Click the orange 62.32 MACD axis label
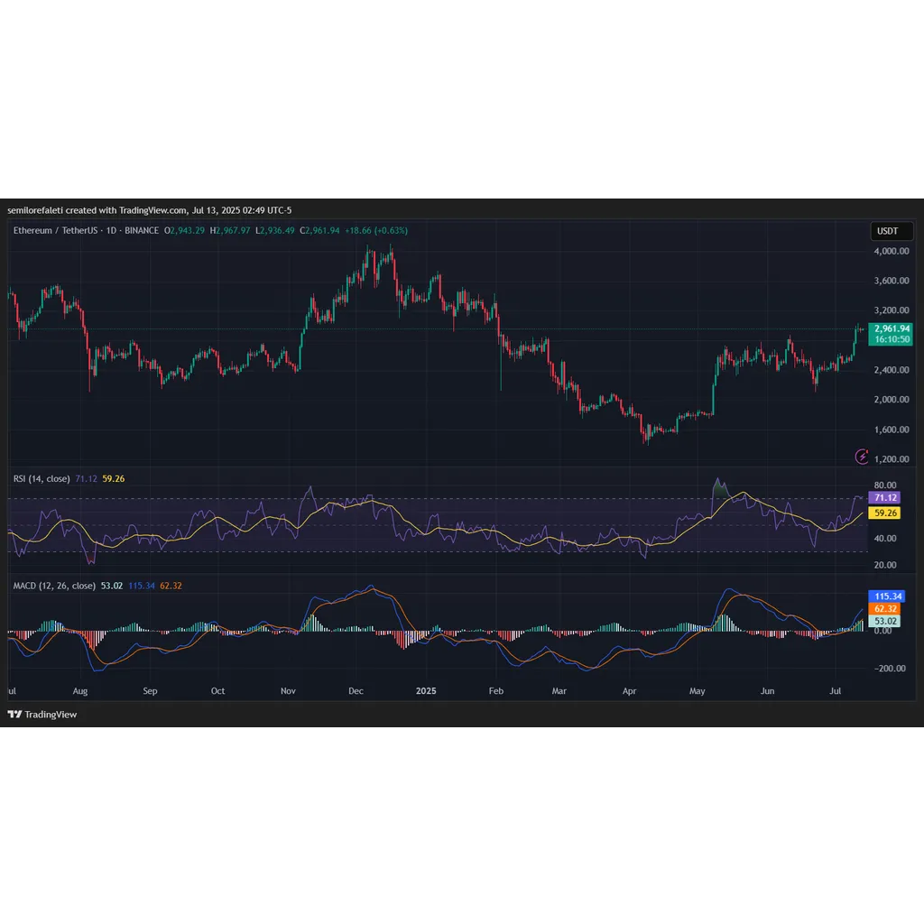Screen dimensions: 924x924 (x=885, y=609)
